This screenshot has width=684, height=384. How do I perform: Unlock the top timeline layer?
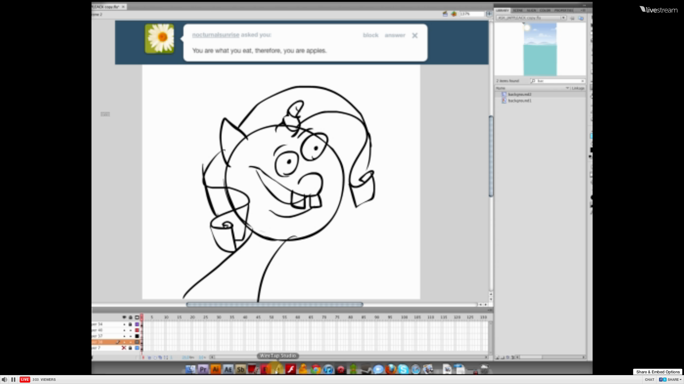130,324
